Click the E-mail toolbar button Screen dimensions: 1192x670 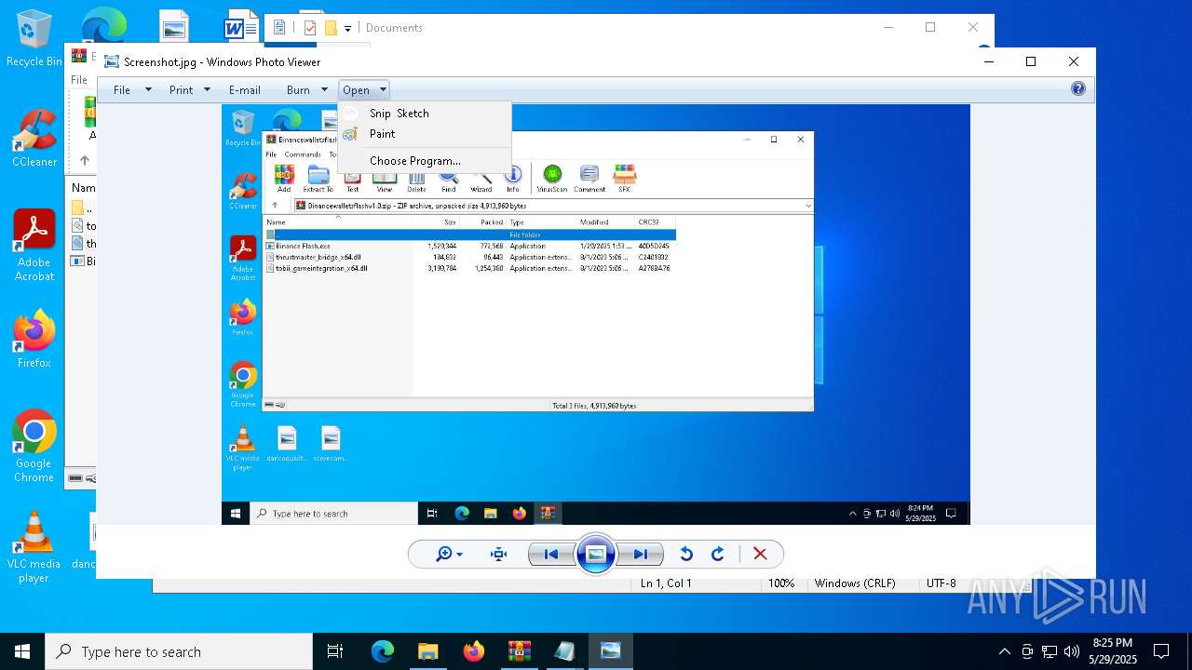coord(244,90)
